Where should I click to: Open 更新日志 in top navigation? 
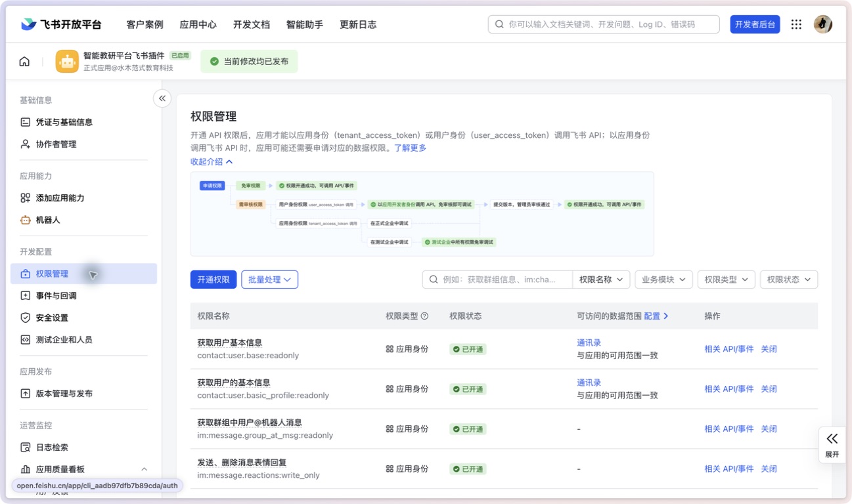point(357,24)
